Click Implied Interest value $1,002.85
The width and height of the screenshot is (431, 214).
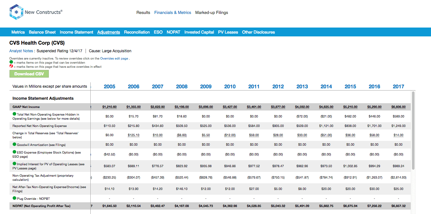click(351, 166)
